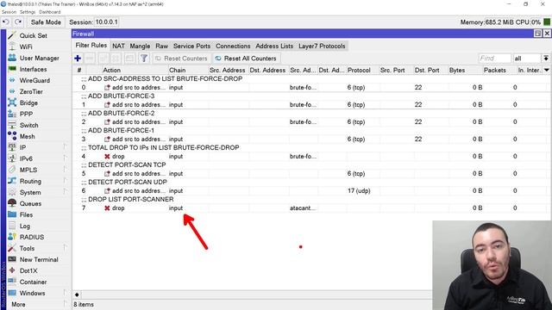
Task: Open Log in sidebar
Action: (25, 226)
